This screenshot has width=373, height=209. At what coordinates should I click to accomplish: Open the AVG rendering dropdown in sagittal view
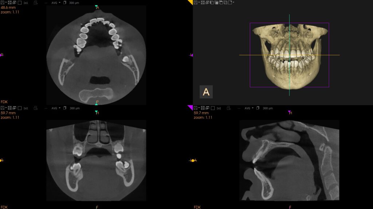[249, 108]
